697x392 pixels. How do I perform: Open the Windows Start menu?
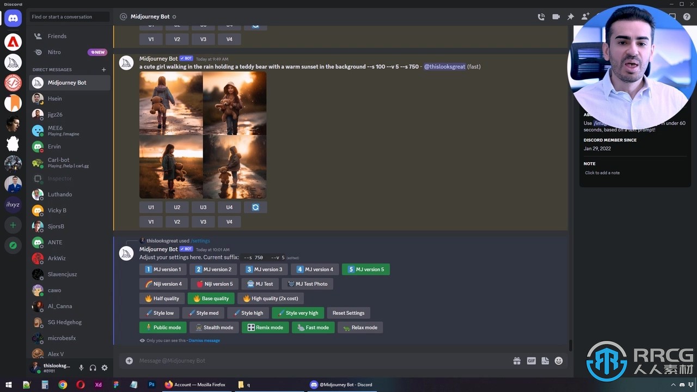[9, 384]
